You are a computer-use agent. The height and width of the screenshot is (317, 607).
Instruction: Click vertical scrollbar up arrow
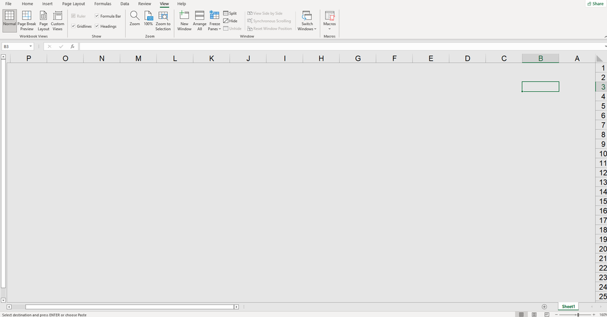3,57
